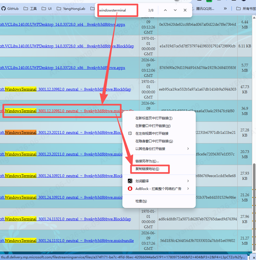
Task: Go to previous find match
Action: (x=165, y=10)
